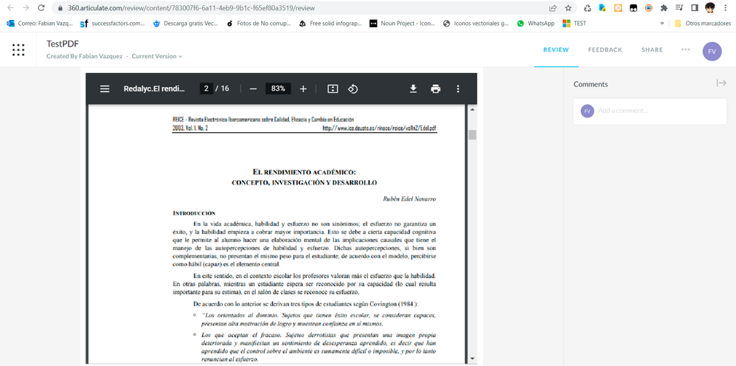The image size is (736, 366).
Task: Expand the Current Version dropdown
Action: [x=157, y=56]
